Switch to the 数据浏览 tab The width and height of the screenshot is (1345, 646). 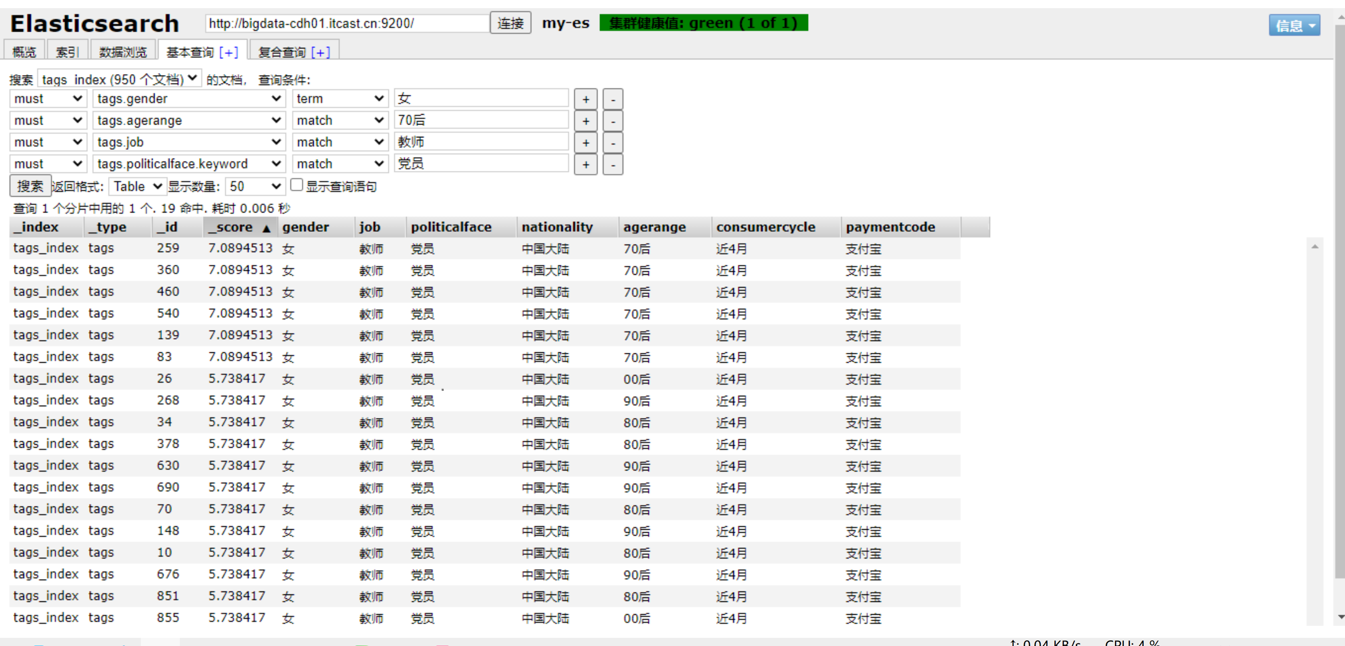123,52
